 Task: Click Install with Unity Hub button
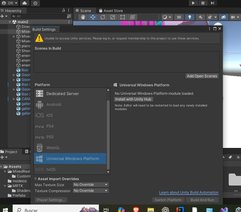coord(133,99)
